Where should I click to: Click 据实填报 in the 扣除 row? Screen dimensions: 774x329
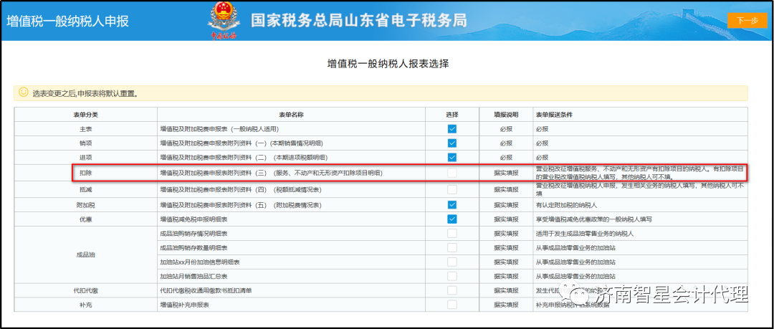coord(506,173)
